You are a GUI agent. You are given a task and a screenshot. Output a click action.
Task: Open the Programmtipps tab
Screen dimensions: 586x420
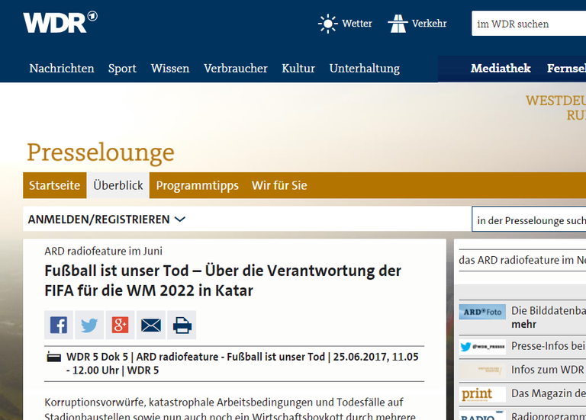[198, 185]
